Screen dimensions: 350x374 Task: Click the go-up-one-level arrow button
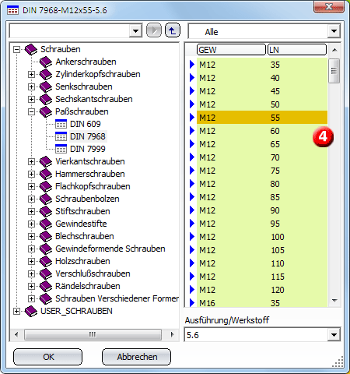tap(173, 30)
